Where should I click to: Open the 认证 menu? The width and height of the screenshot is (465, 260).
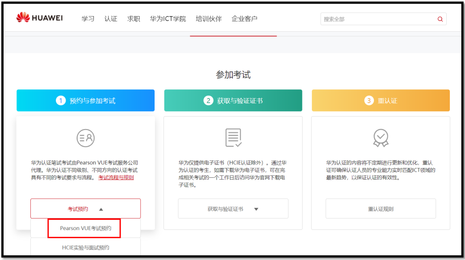pyautogui.click(x=111, y=19)
